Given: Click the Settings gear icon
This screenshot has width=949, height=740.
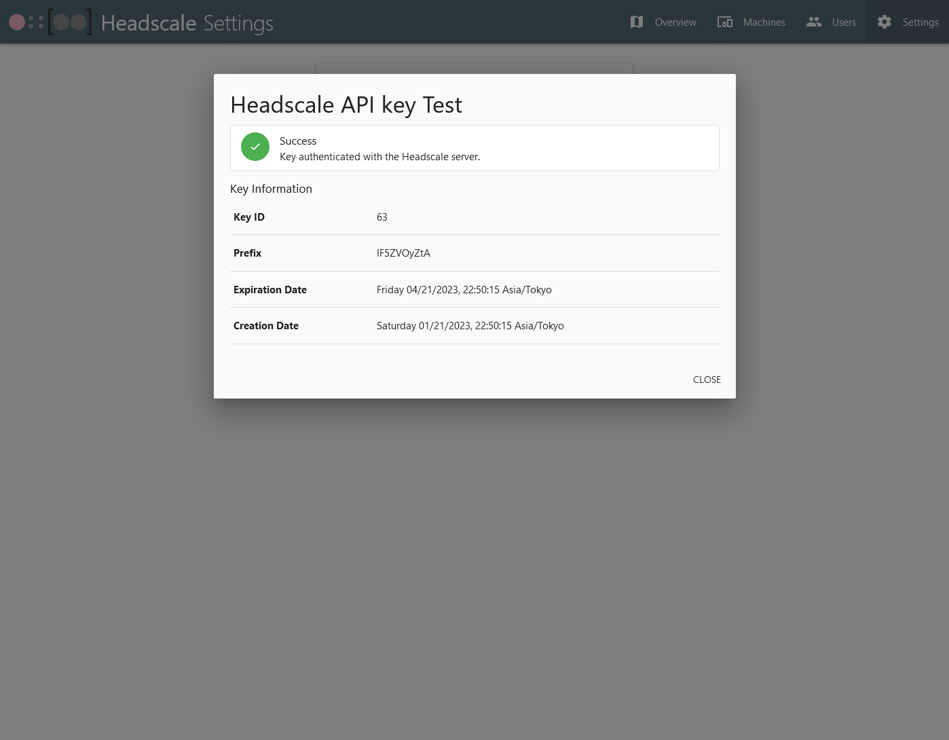Looking at the screenshot, I should click(x=885, y=22).
